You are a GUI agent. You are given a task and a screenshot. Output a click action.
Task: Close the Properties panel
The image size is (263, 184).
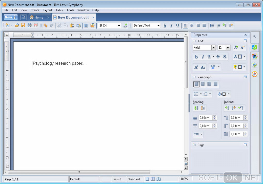coord(245,35)
